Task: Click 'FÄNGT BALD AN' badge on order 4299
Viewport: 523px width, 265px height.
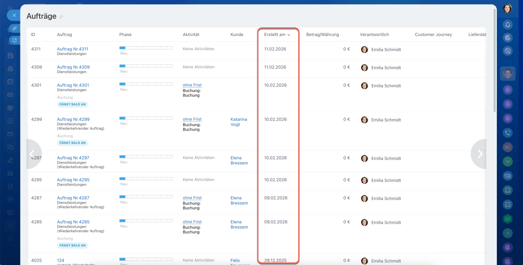Action: pyautogui.click(x=72, y=143)
